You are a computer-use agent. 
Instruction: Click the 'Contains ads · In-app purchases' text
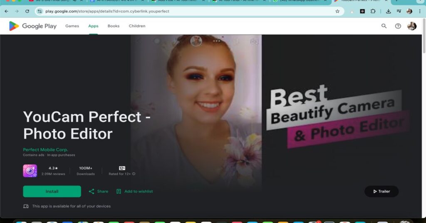(49, 155)
